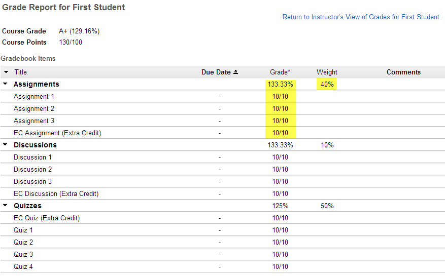Select Quiz 3 row title
Viewport: 445px width, 276px height.
click(23, 254)
